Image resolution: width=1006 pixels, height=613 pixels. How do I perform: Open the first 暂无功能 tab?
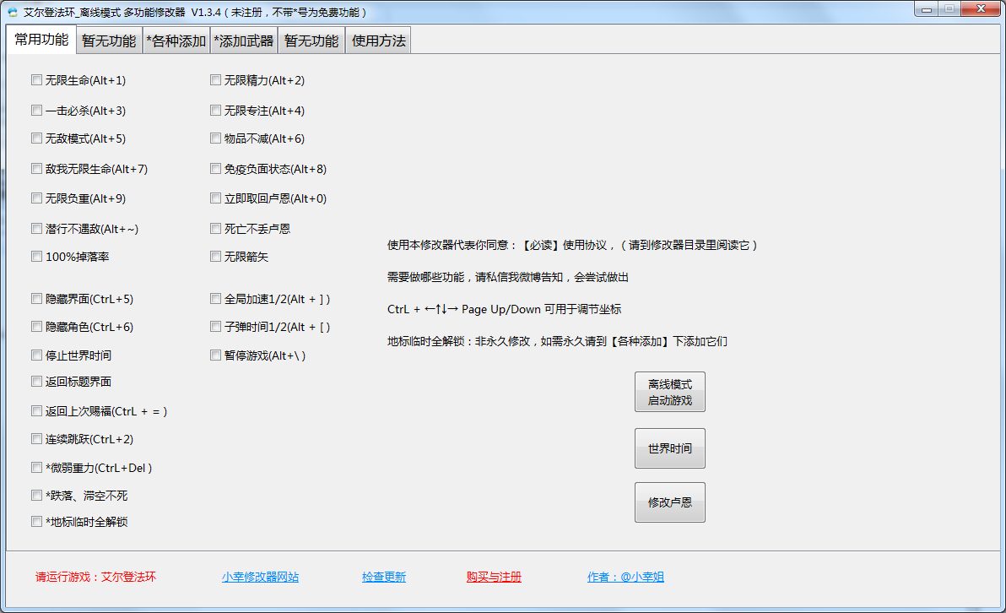coord(109,41)
